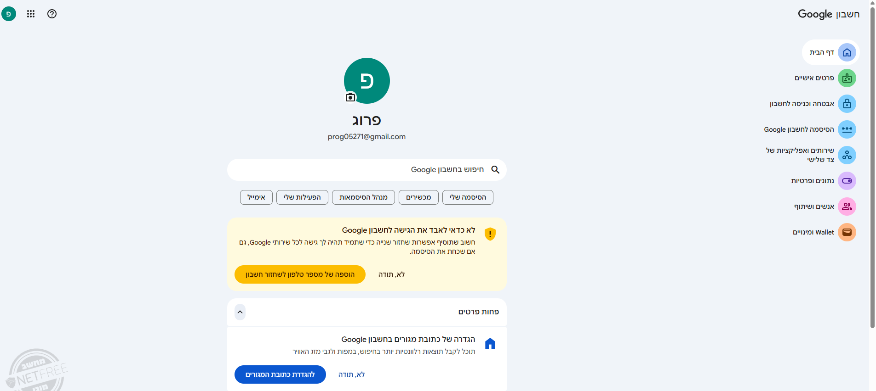Decline home address setup with לא, תודה
Image resolution: width=876 pixels, height=391 pixels.
pyautogui.click(x=351, y=374)
